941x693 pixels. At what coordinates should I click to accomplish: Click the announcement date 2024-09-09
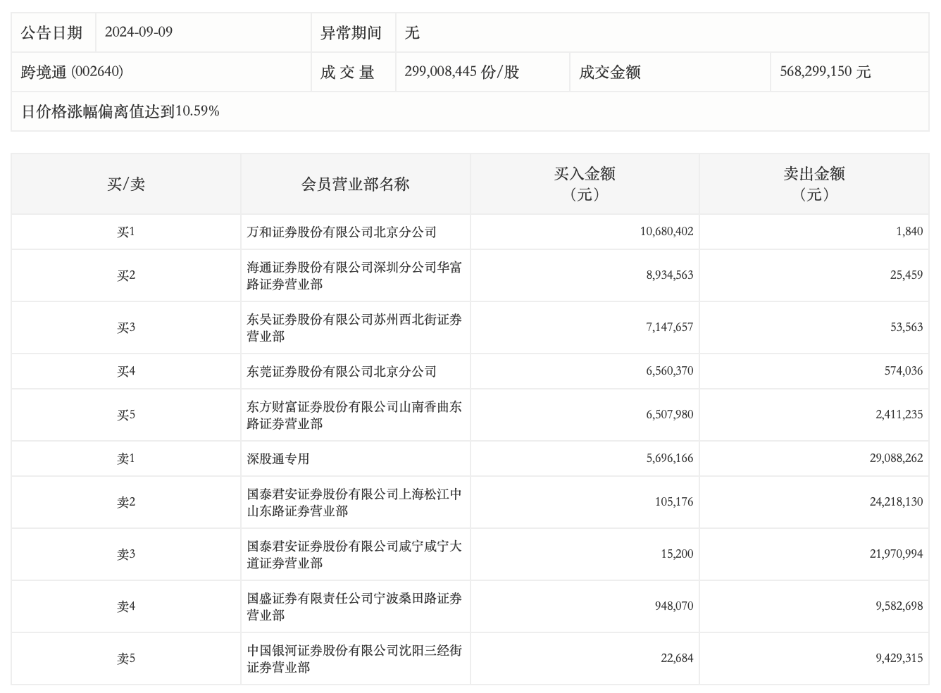[x=138, y=32]
